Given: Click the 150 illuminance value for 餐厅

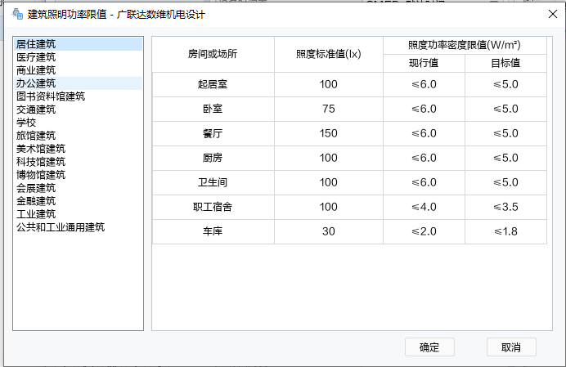Looking at the screenshot, I should click(329, 133).
